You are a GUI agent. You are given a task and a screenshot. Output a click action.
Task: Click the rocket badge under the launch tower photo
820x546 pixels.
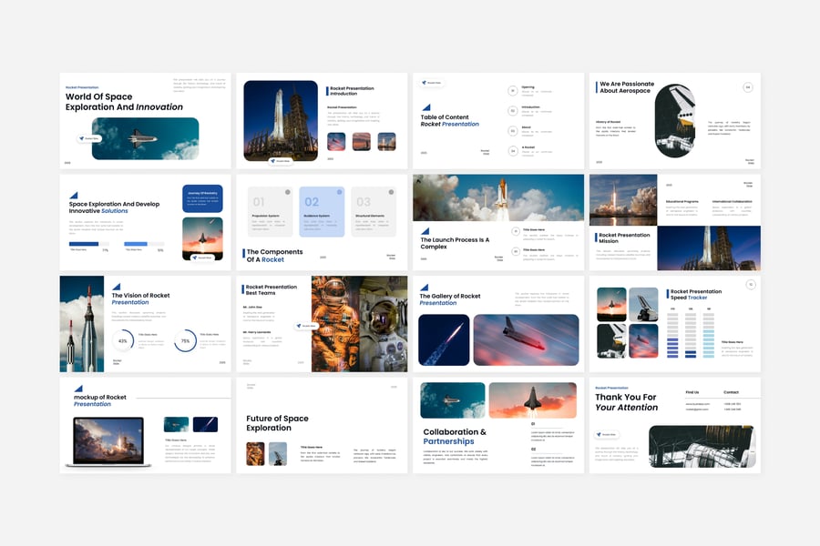click(x=281, y=161)
